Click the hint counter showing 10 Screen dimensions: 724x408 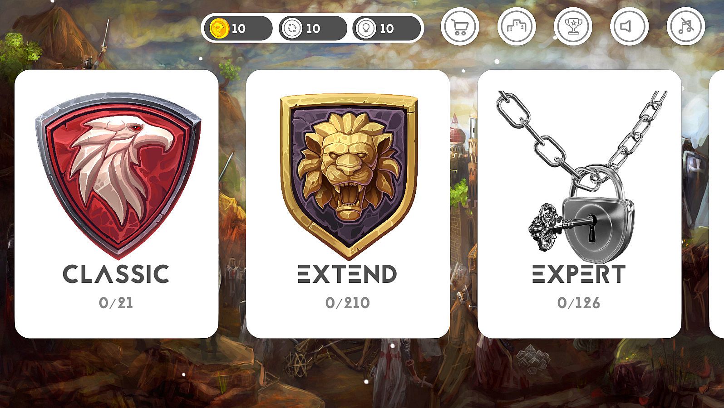tap(387, 29)
